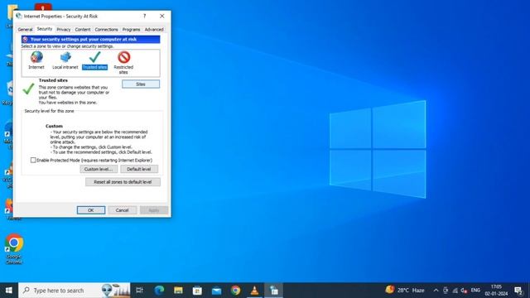Open the Mail app from the taskbar
The width and height of the screenshot is (530, 298).
tap(216, 291)
